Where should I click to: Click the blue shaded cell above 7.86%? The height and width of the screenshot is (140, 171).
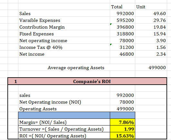pyautogui.click(x=122, y=115)
